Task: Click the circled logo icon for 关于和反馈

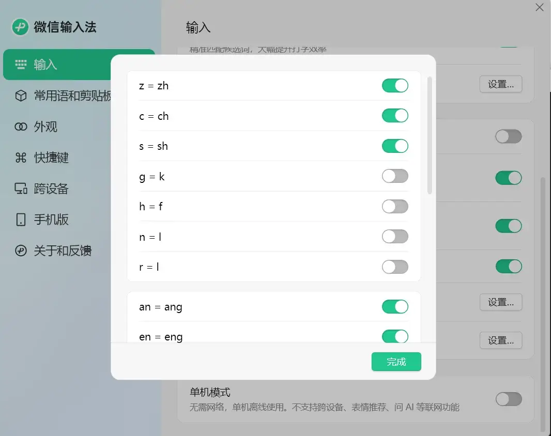Action: click(21, 251)
